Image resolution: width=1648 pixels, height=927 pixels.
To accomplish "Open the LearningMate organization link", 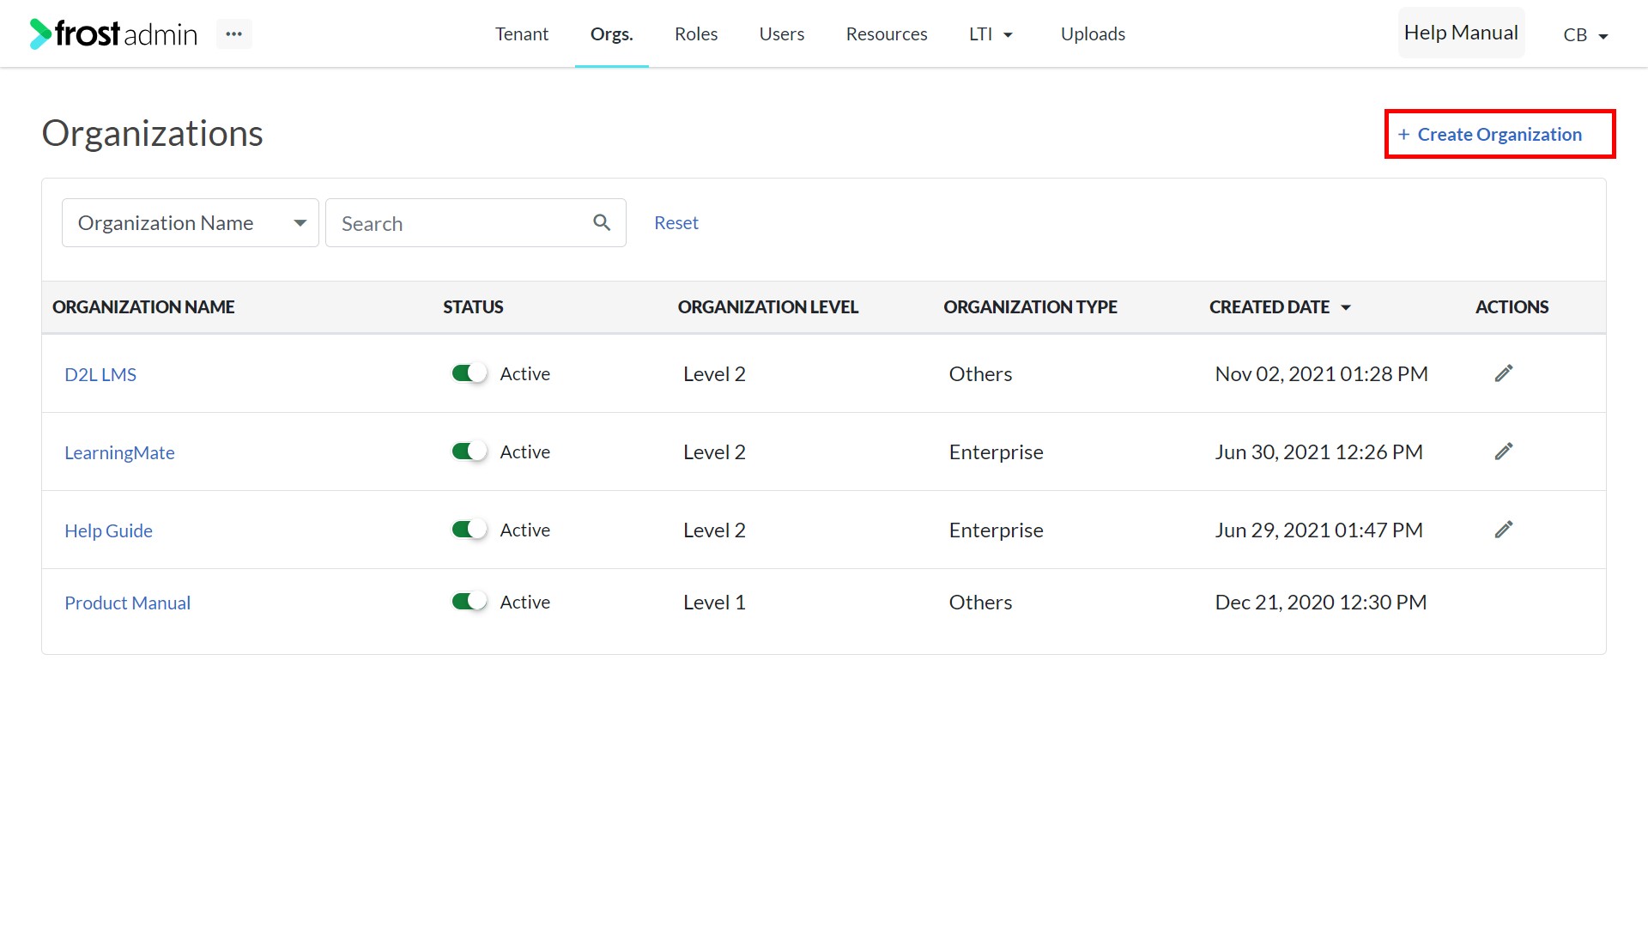I will (x=119, y=452).
